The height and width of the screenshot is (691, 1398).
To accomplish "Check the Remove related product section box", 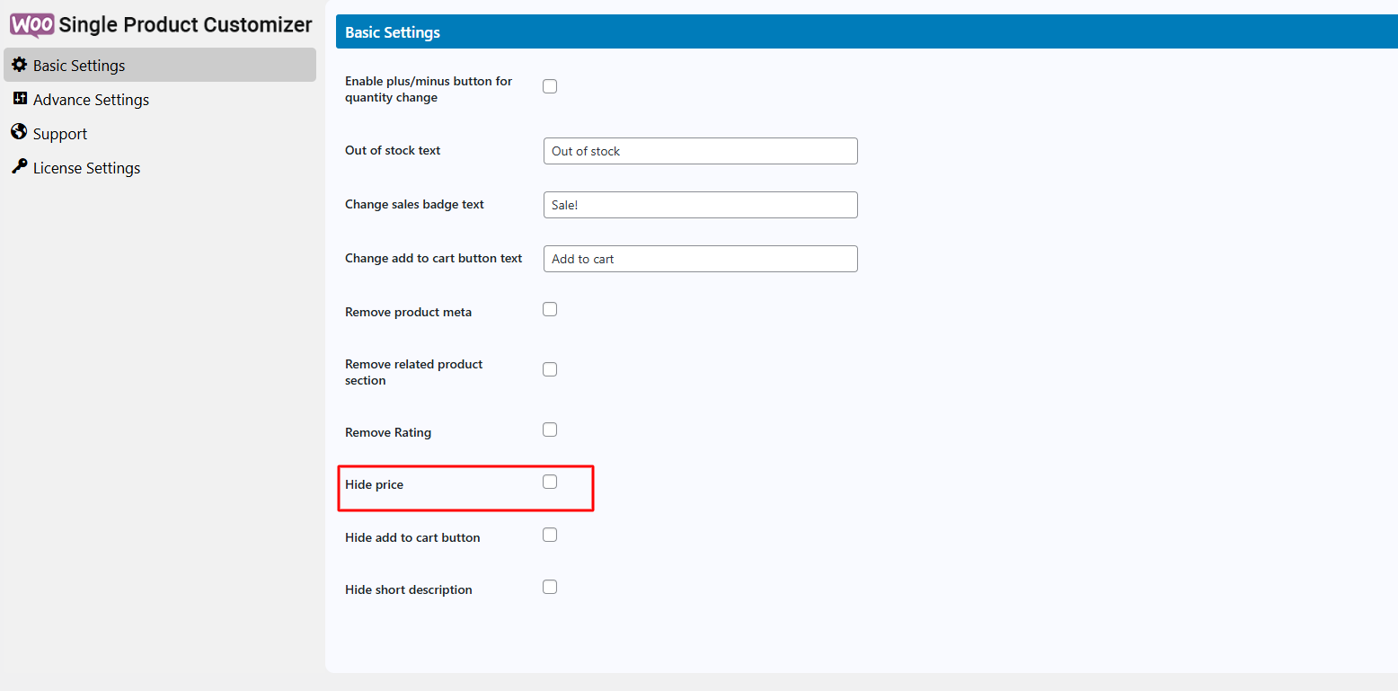I will point(550,369).
